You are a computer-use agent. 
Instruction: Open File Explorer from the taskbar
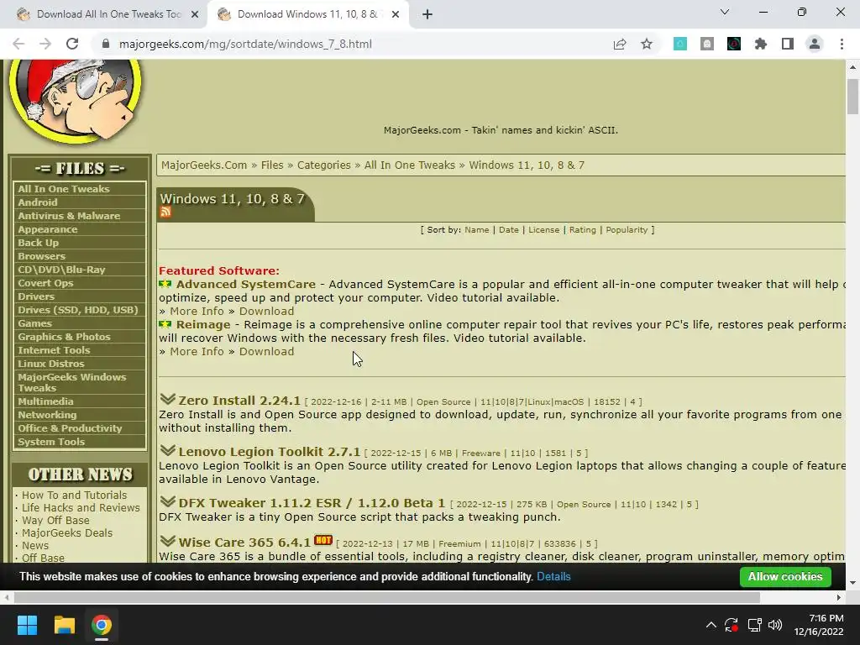[64, 625]
